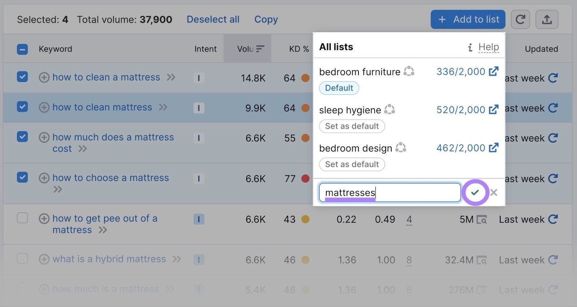Toggle the select-all checkbox in header
Image resolution: width=577 pixels, height=307 pixels.
point(22,49)
